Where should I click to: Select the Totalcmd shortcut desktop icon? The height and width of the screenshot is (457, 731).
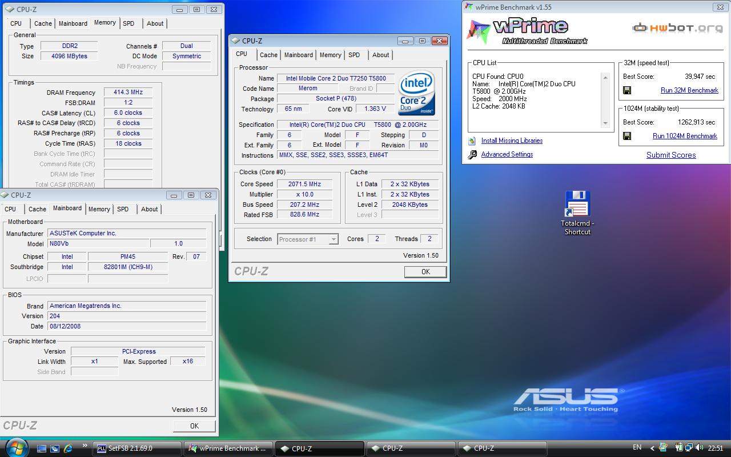pos(577,213)
